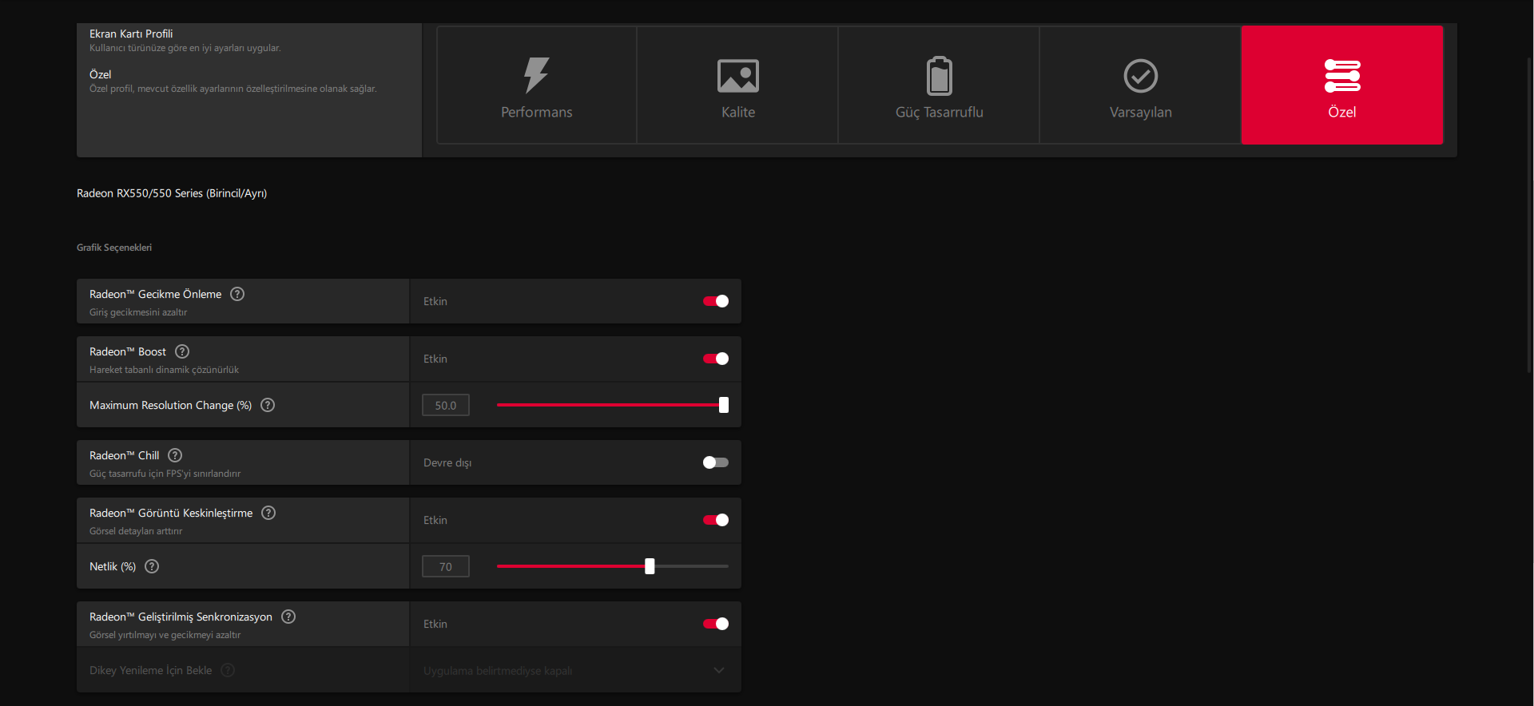Click the vertical scrollbar on the right edge
Screen dimensions: 1534x706
pyautogui.click(x=1529, y=216)
